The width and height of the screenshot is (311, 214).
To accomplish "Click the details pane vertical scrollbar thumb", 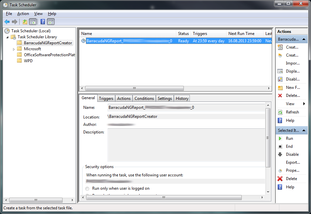I will point(268,138).
